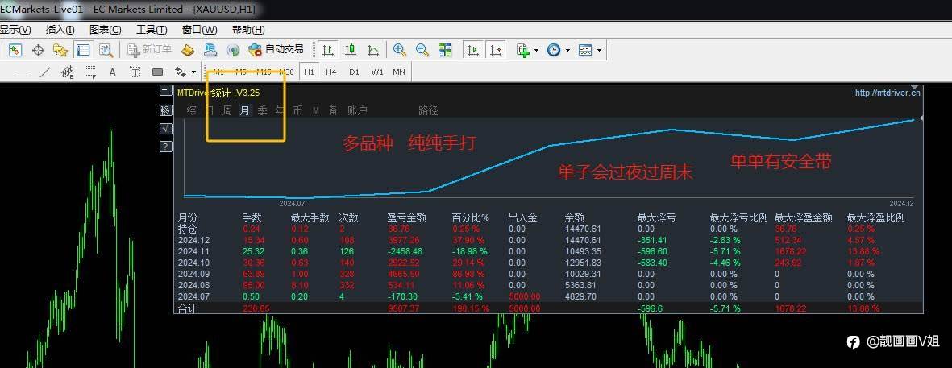Zoom out on the chart
Image resolution: width=952 pixels, height=368 pixels.
pyautogui.click(x=422, y=50)
